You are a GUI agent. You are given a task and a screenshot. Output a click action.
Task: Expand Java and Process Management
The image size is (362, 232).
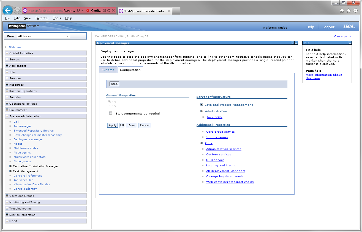click(x=202, y=105)
